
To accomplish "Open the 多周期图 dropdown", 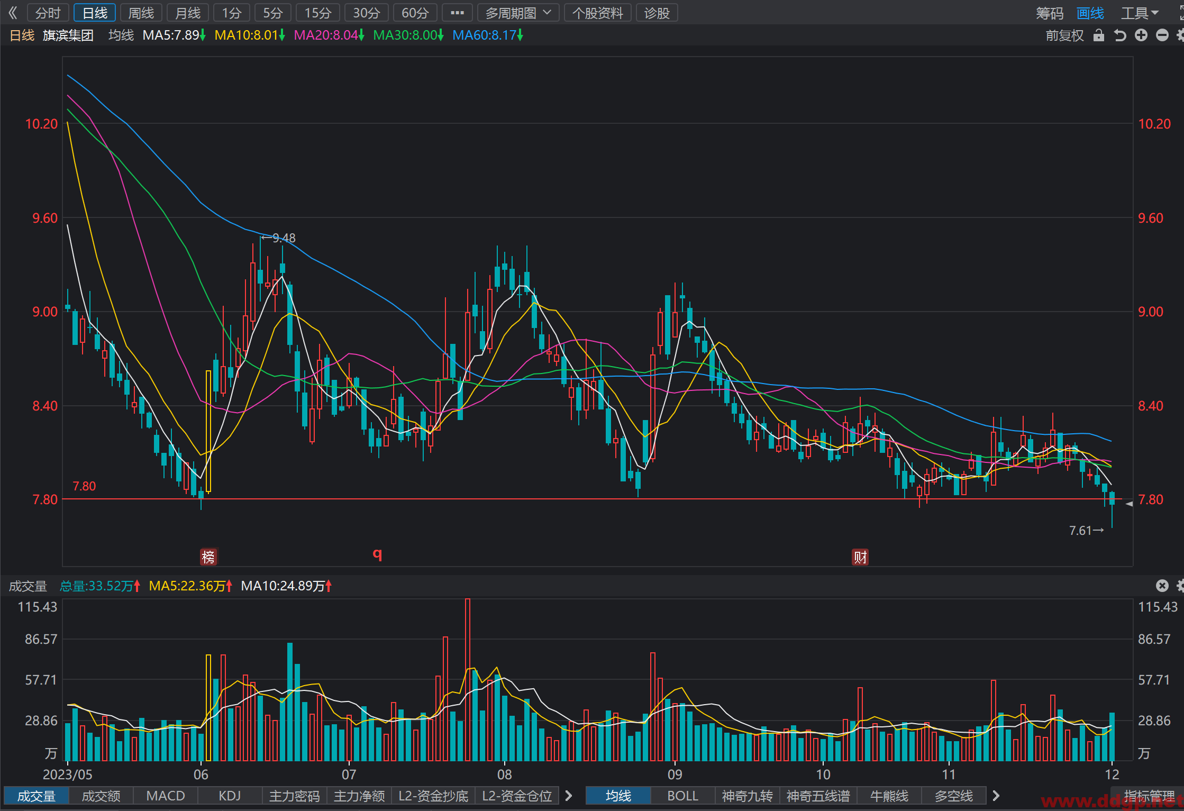I will (518, 13).
